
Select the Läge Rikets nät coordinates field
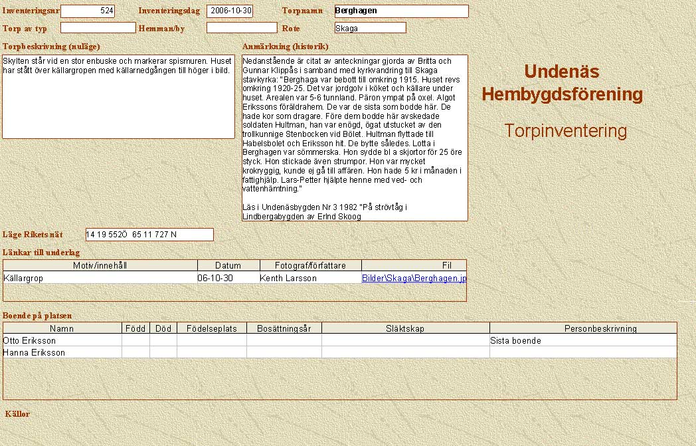(x=149, y=235)
